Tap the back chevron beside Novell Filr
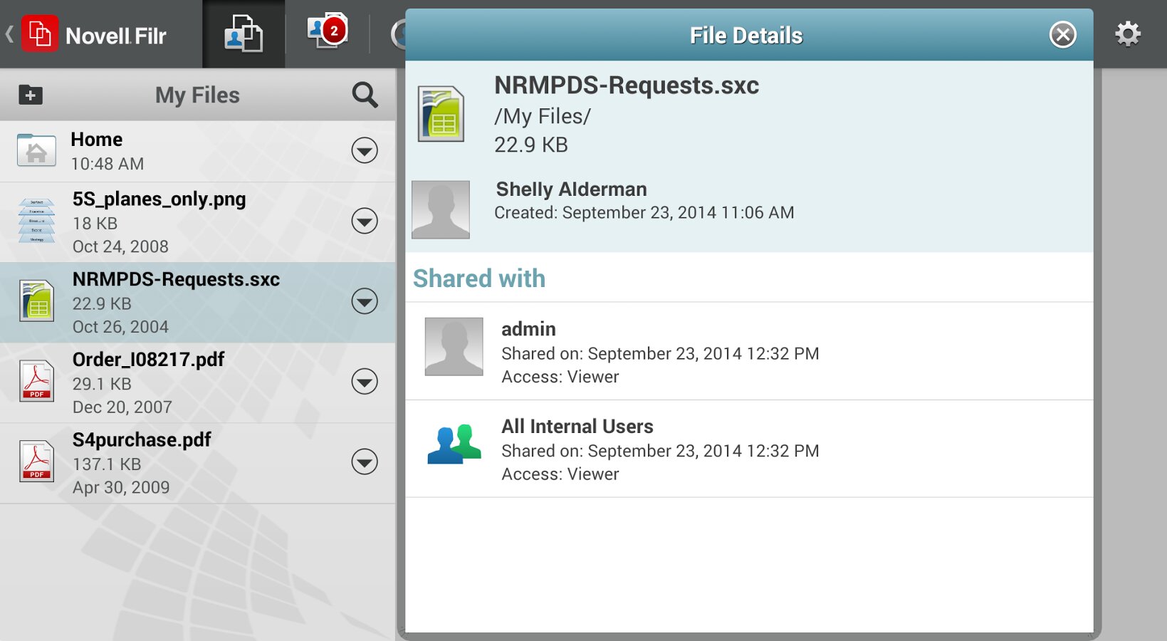 [x=9, y=34]
